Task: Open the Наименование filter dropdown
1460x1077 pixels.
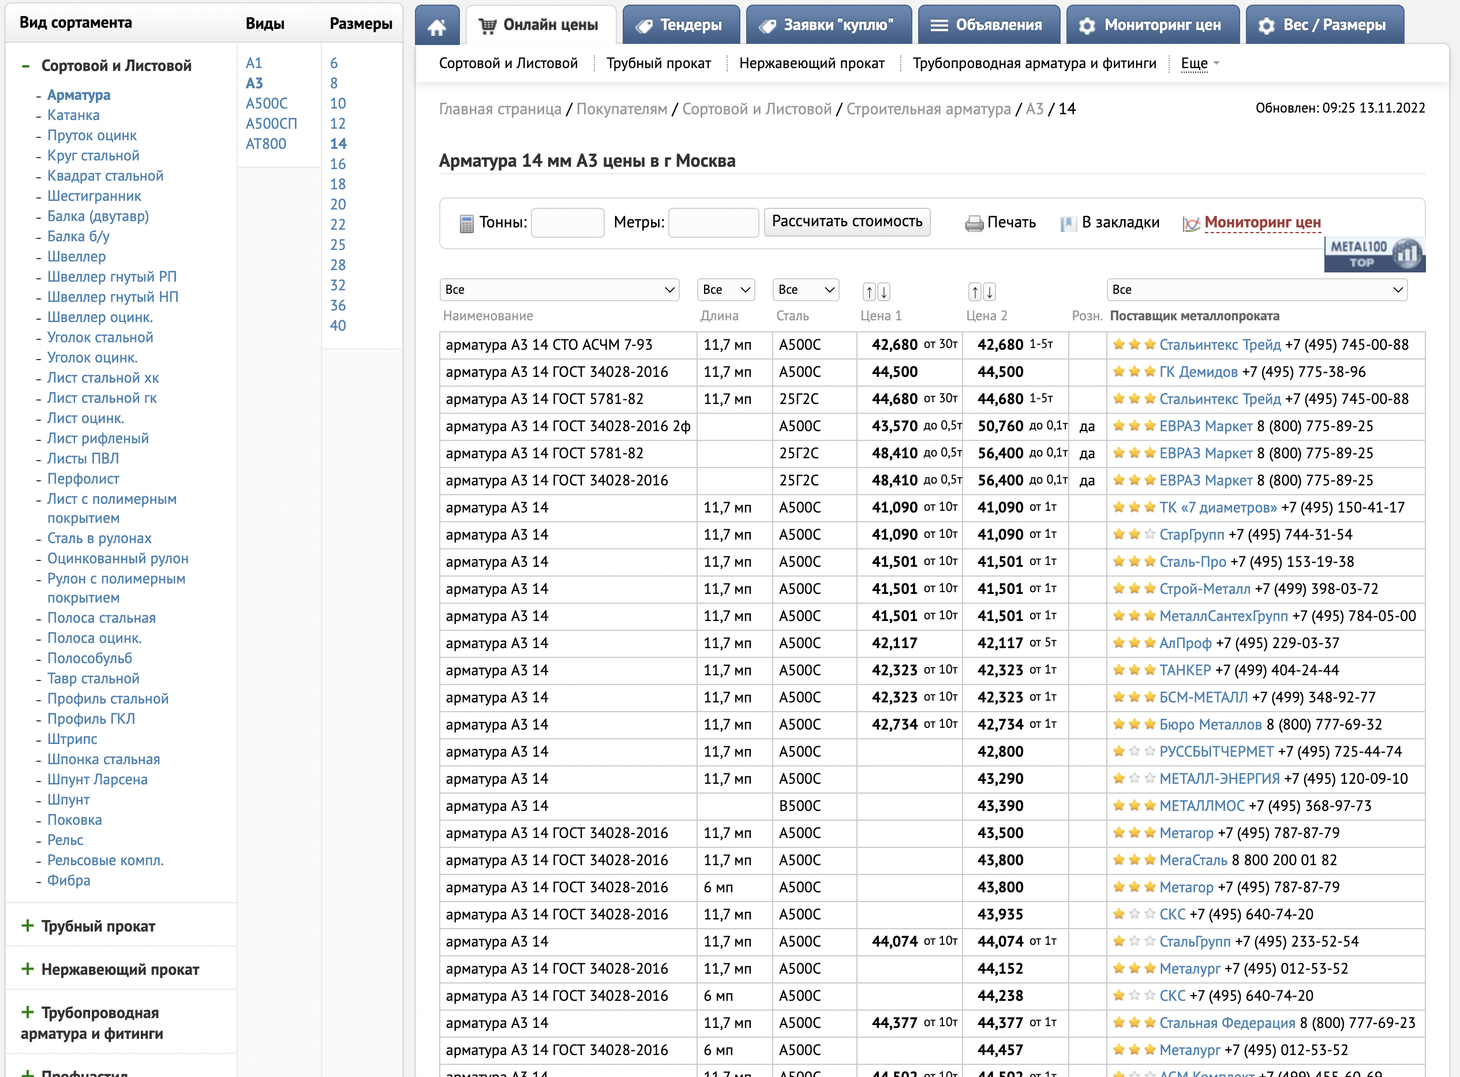Action: click(x=559, y=290)
